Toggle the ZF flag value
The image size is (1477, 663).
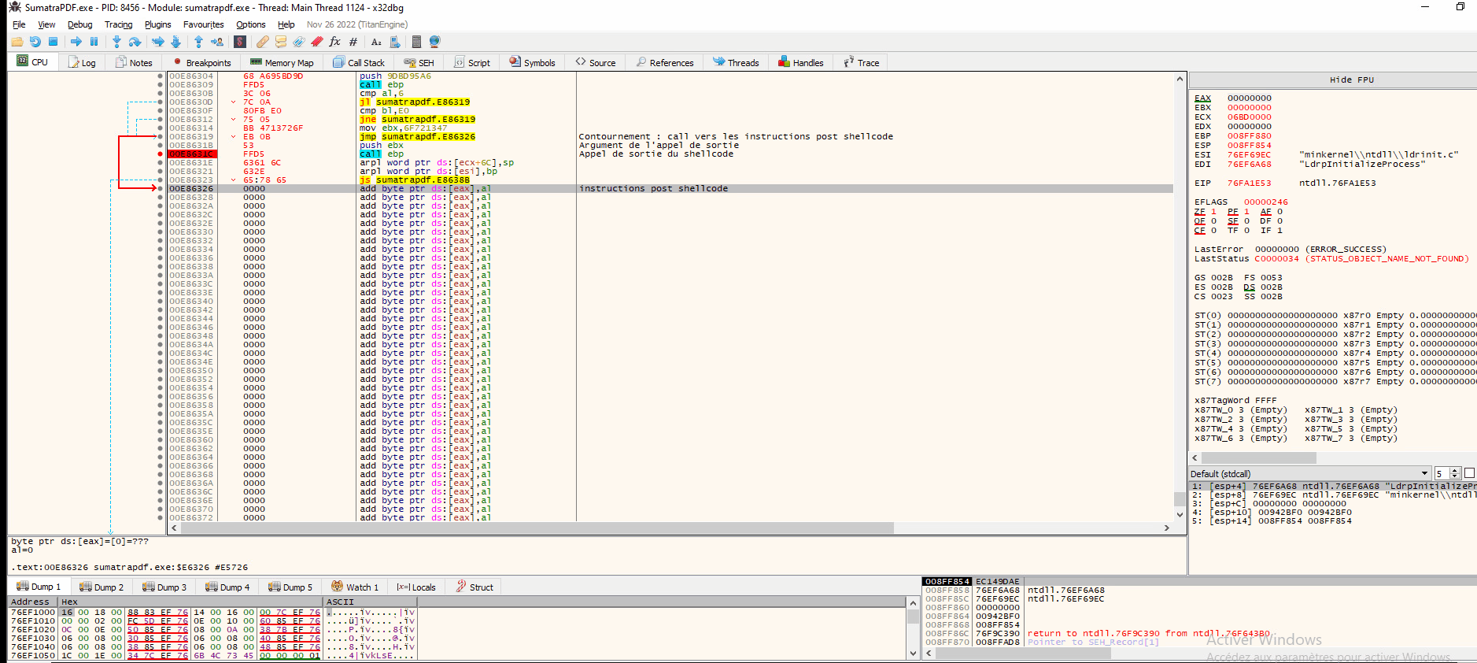[x=1213, y=212]
